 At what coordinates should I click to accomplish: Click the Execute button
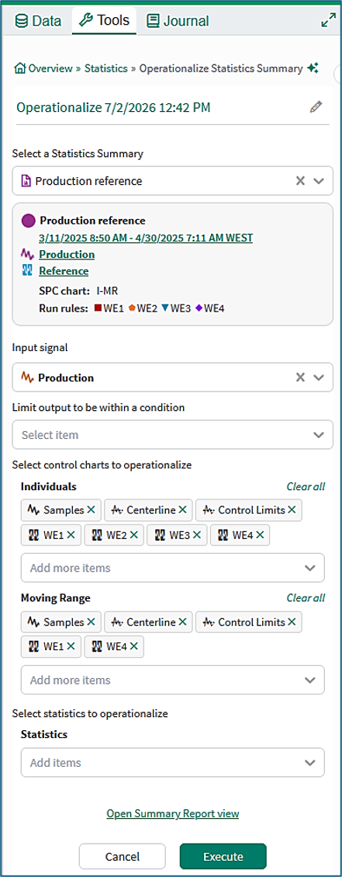tap(223, 856)
